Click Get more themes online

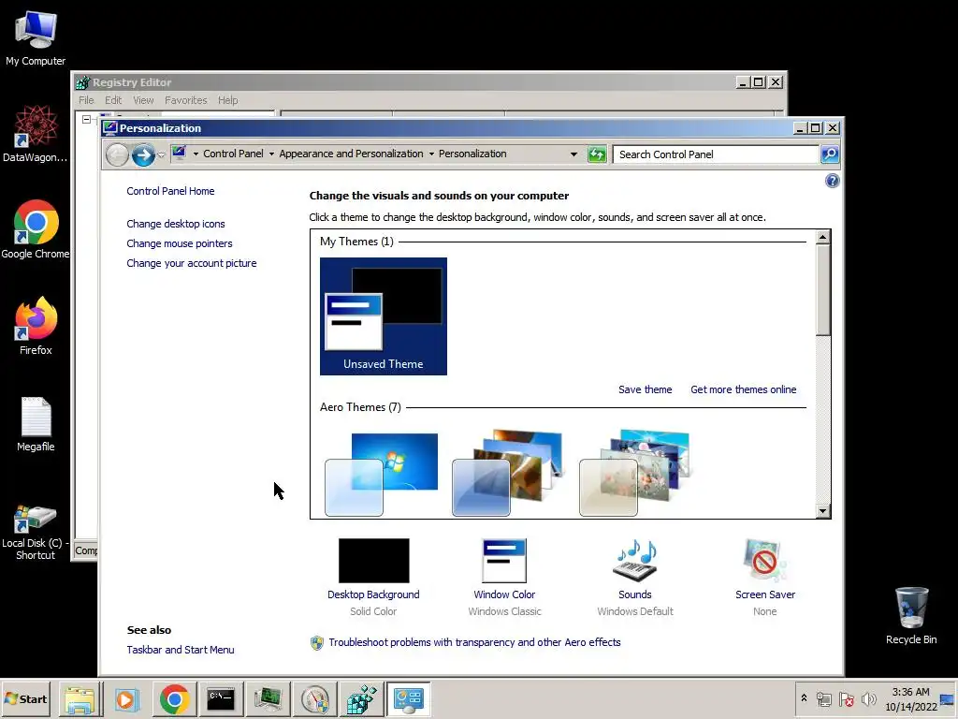click(743, 389)
